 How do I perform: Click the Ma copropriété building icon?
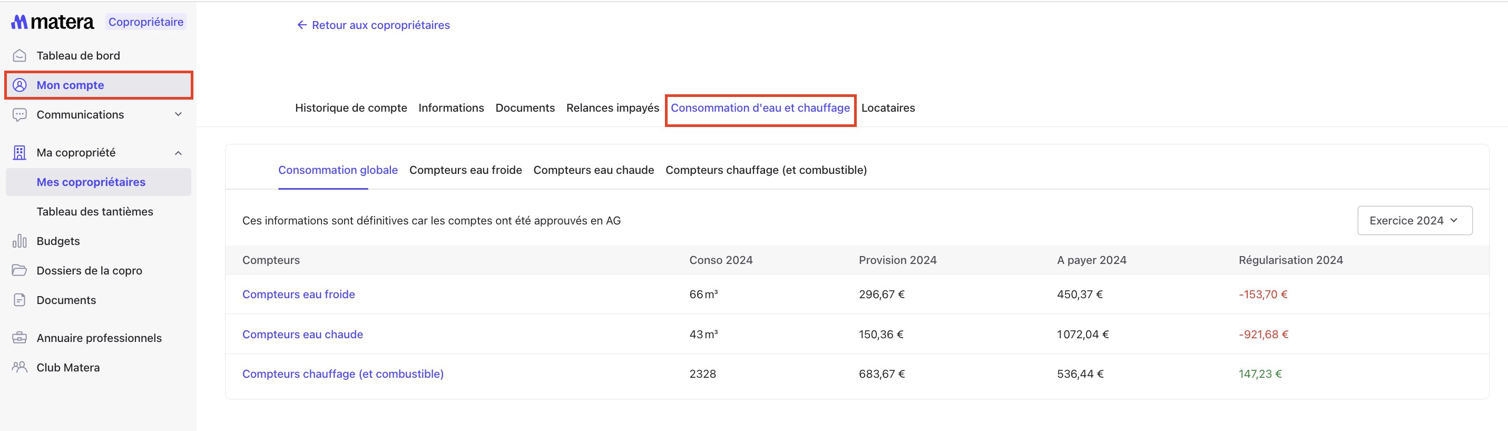click(19, 153)
